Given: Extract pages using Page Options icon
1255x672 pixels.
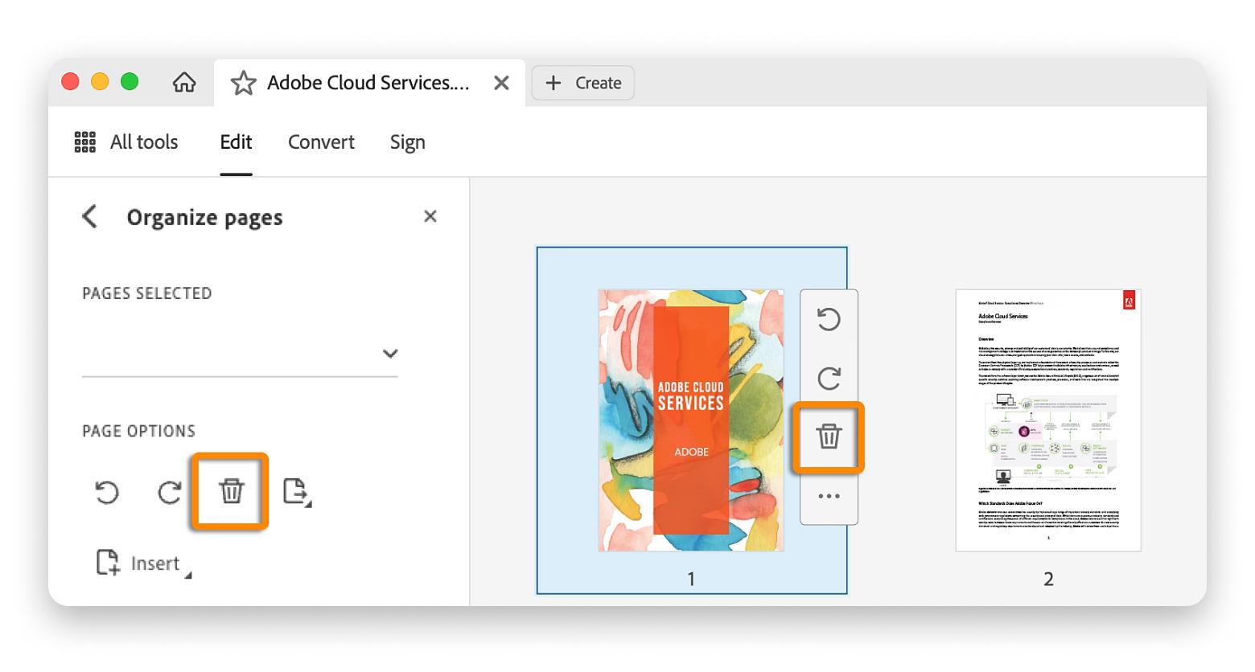Looking at the screenshot, I should [296, 491].
